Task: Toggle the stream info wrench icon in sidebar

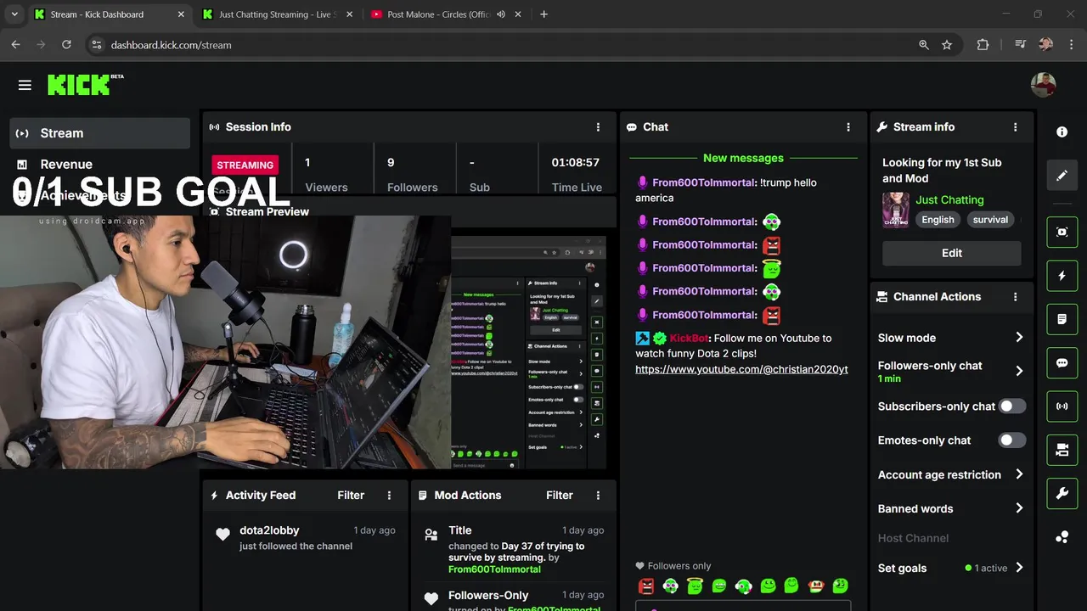Action: 1062,493
